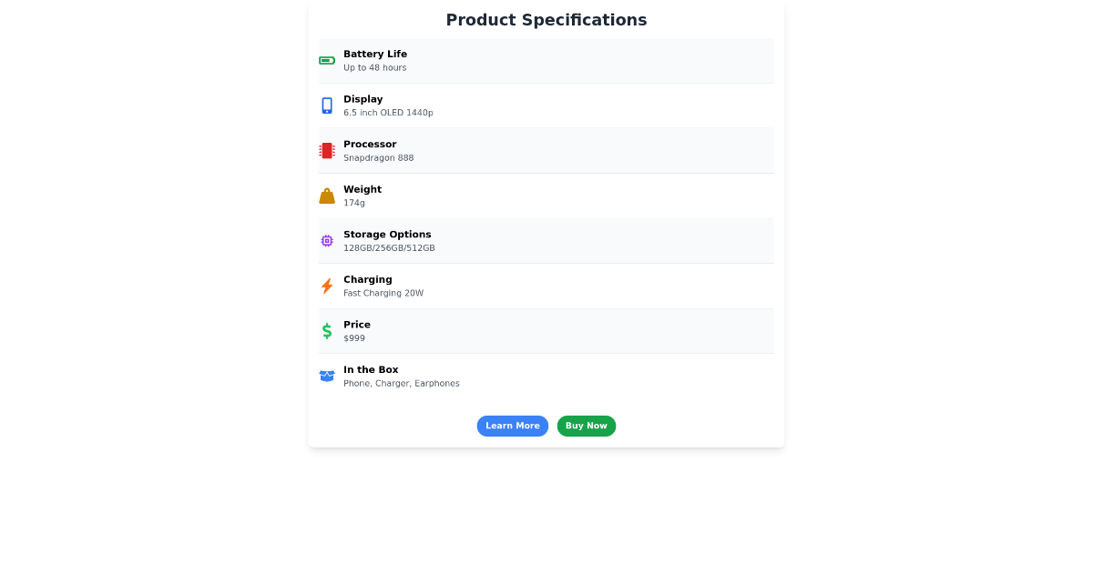Image resolution: width=1093 pixels, height=573 pixels.
Task: Select the Storage Options label
Action: (387, 235)
